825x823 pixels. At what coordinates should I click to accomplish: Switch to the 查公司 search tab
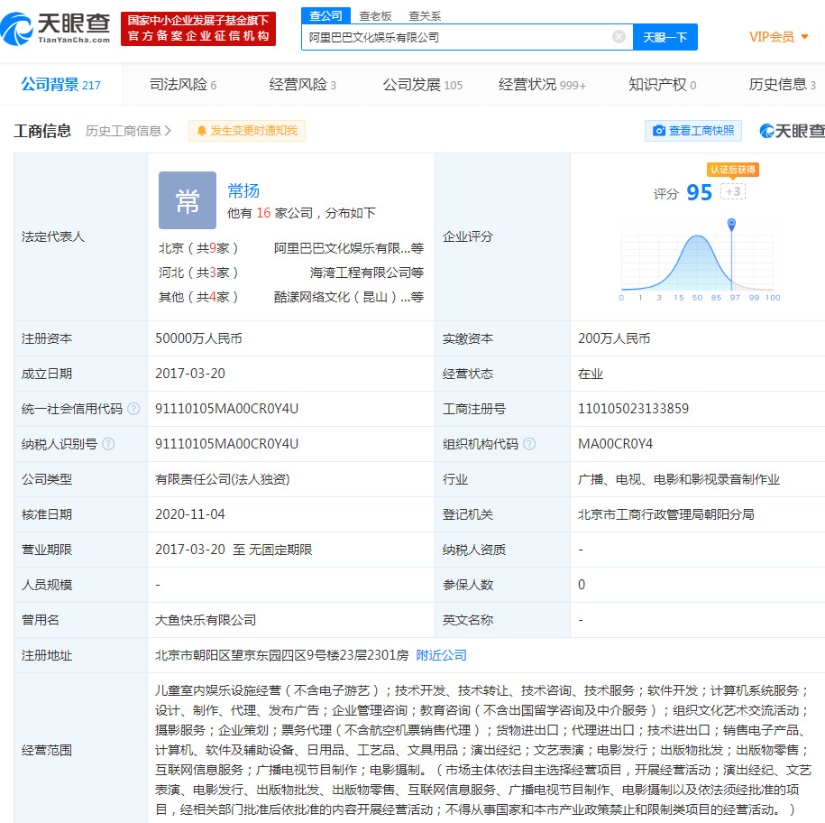click(325, 16)
